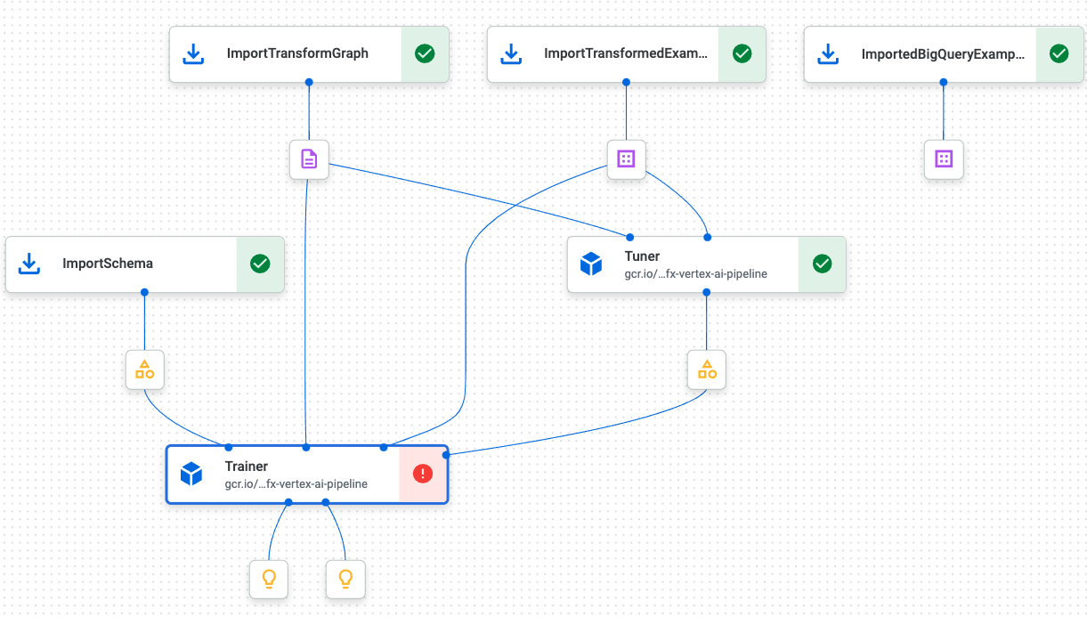This screenshot has width=1087, height=617.
Task: Select the schema artifact icon below ImportSchema
Action: 144,369
